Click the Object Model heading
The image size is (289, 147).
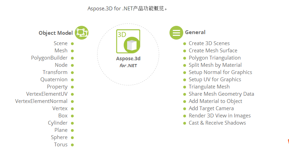(56, 33)
